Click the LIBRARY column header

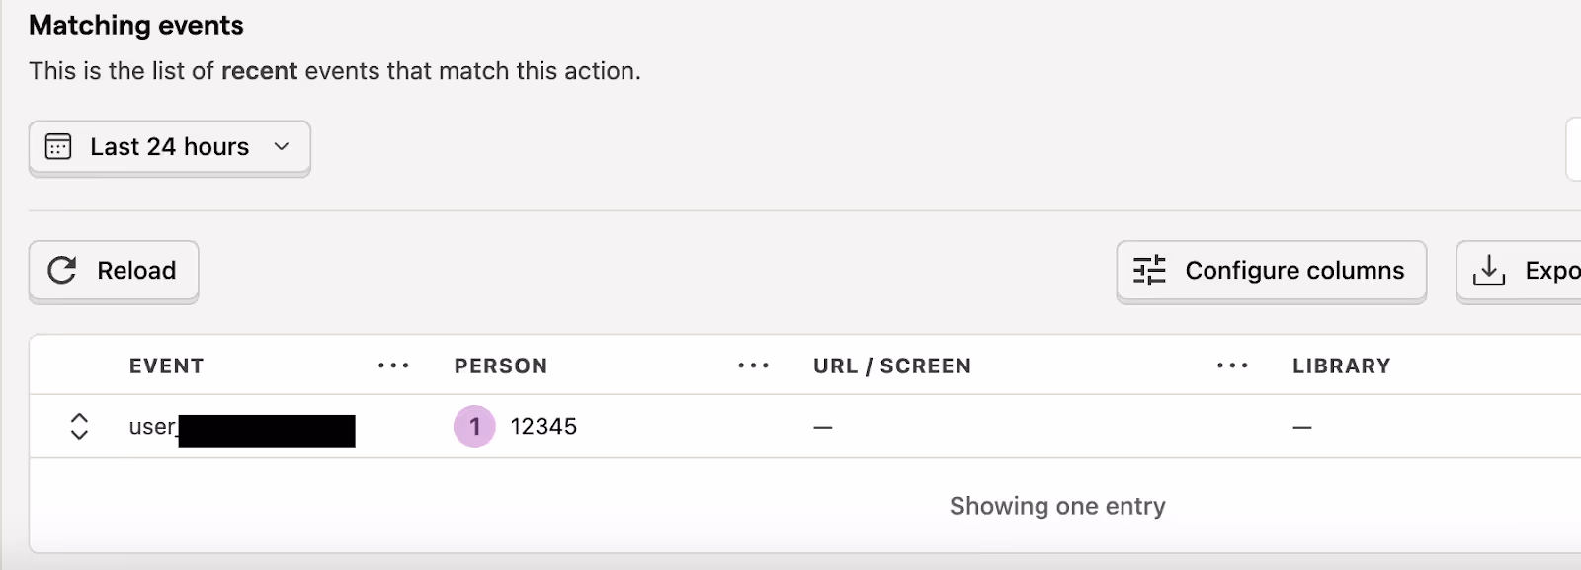click(x=1341, y=366)
